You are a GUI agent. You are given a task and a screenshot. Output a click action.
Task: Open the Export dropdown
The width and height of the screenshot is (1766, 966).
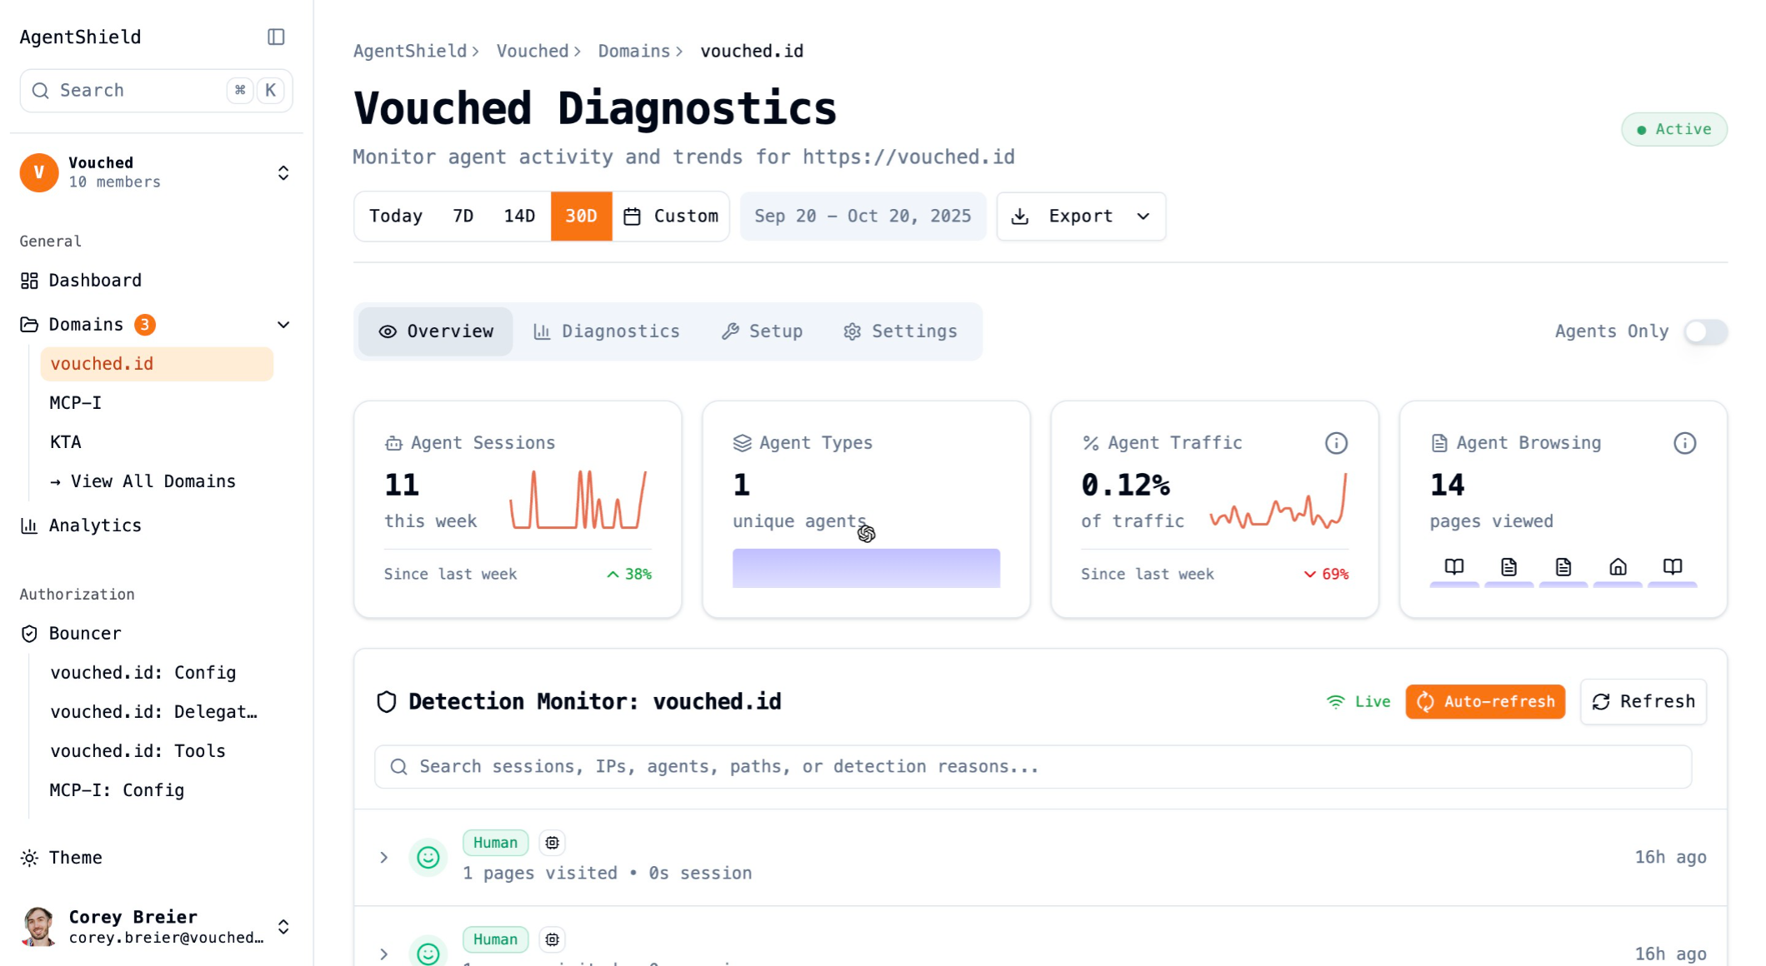(x=1080, y=217)
